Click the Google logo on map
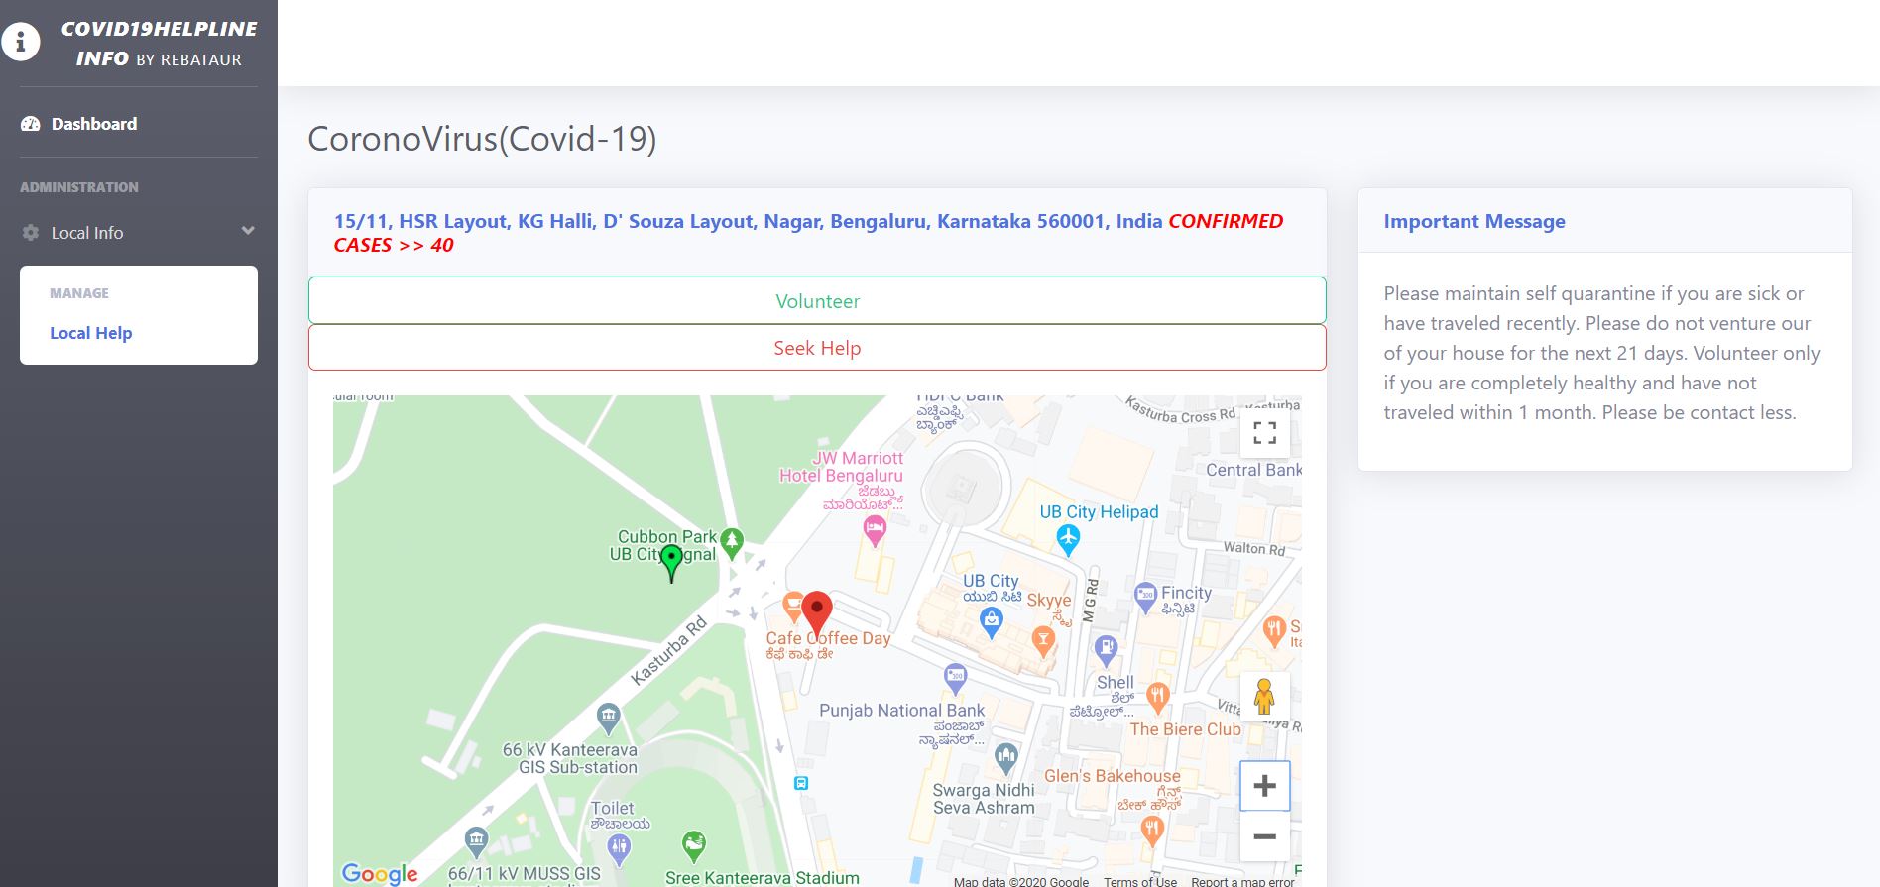This screenshot has width=1880, height=887. [380, 873]
